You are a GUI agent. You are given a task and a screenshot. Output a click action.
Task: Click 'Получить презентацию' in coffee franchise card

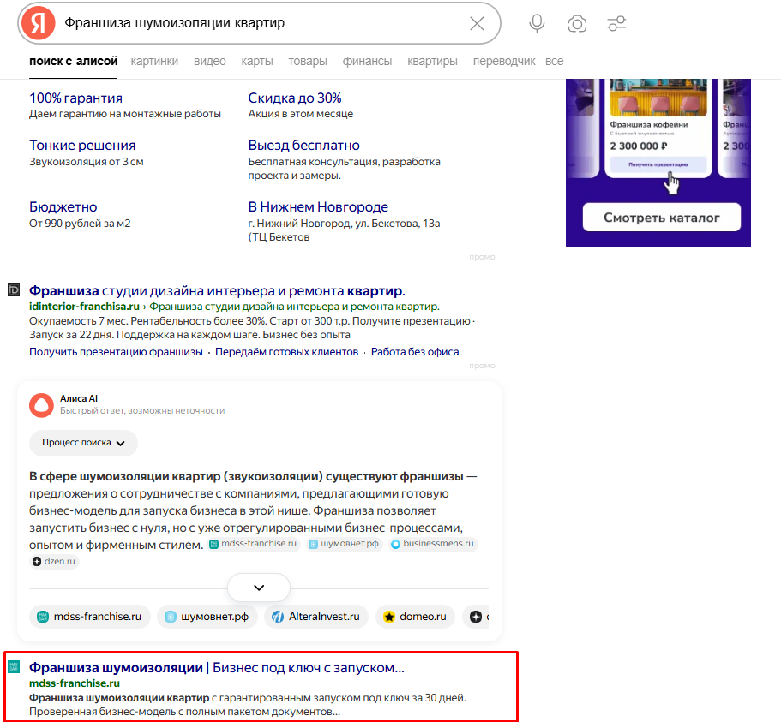[x=658, y=164]
